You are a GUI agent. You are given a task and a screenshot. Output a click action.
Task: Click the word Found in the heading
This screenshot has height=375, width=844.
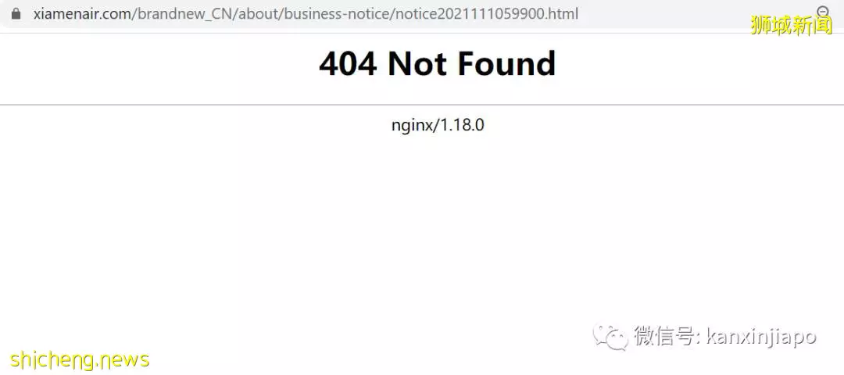[506, 63]
